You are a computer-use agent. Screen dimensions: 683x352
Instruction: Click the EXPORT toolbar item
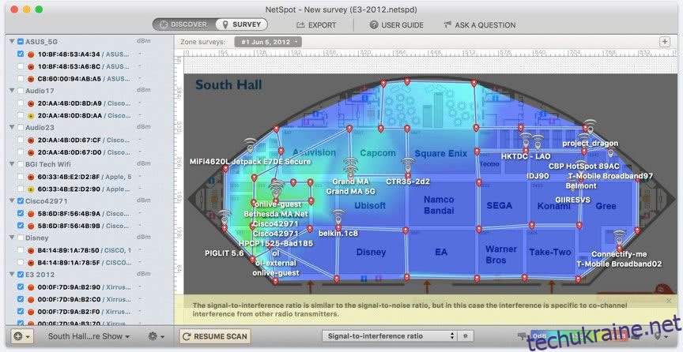pyautogui.click(x=316, y=24)
